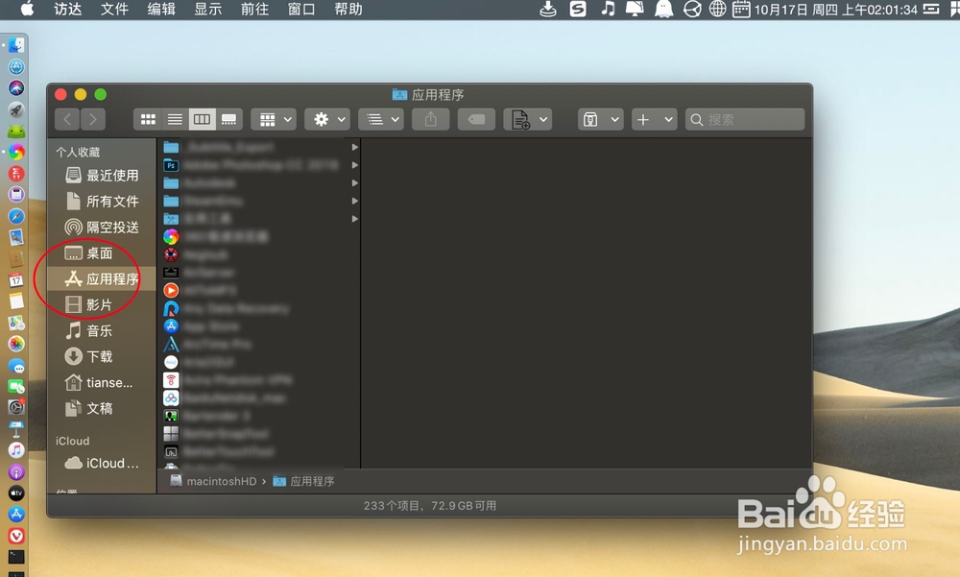960x577 pixels.
Task: Switch Finder to list view
Action: click(175, 119)
